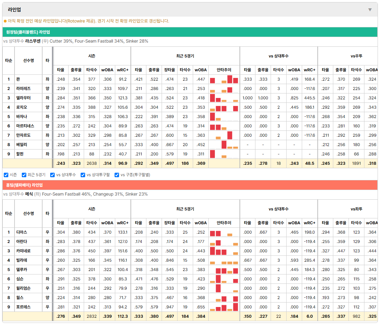Click 카미네로 hit trend mini chart

point(224,251)
